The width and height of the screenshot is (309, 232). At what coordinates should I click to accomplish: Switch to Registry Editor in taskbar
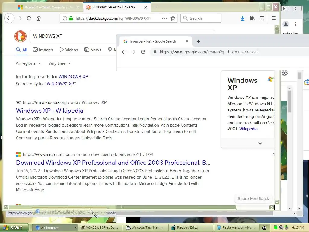click(191, 228)
